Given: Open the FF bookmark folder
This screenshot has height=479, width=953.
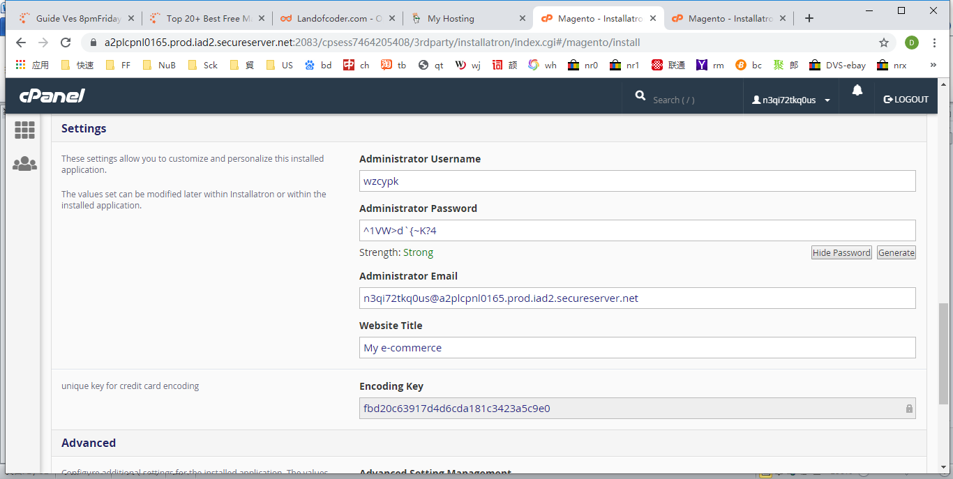Looking at the screenshot, I should point(118,65).
